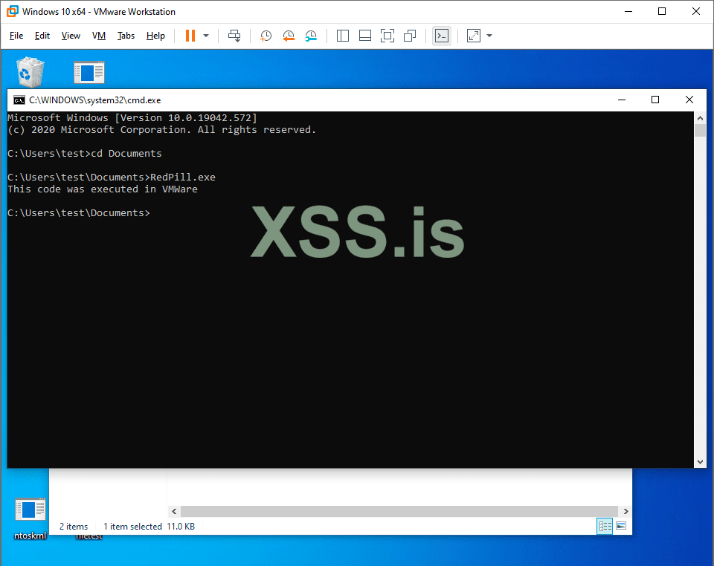Click the RedPill.exe command line
Screen dimensions: 714x566
(112, 178)
